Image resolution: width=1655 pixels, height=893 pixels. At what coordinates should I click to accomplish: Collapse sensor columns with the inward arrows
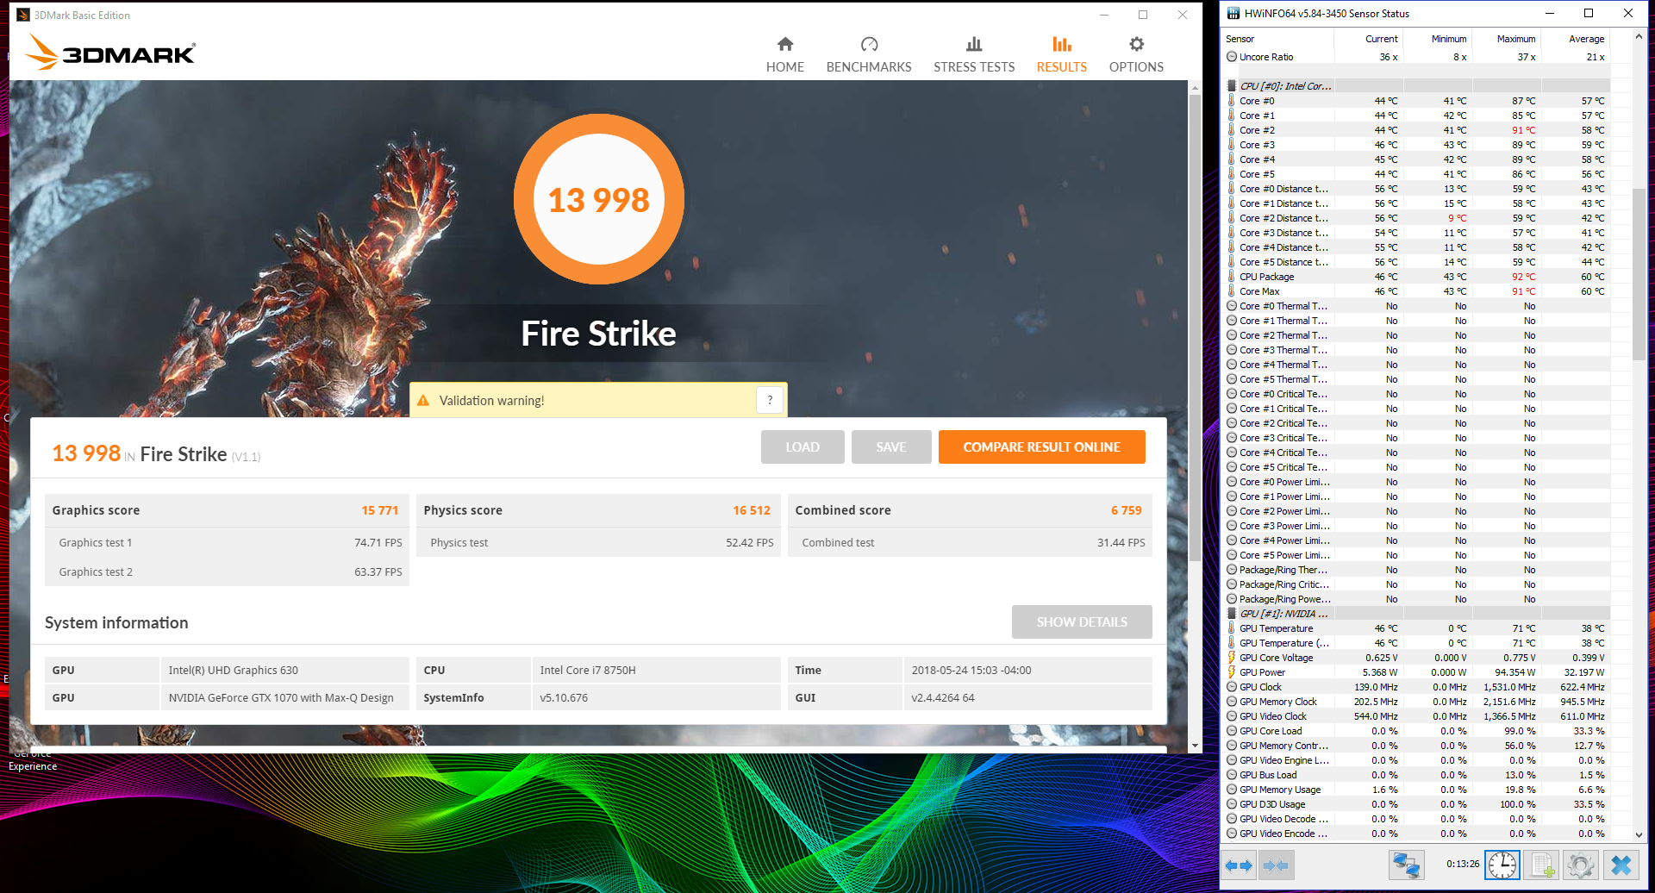pyautogui.click(x=1276, y=865)
